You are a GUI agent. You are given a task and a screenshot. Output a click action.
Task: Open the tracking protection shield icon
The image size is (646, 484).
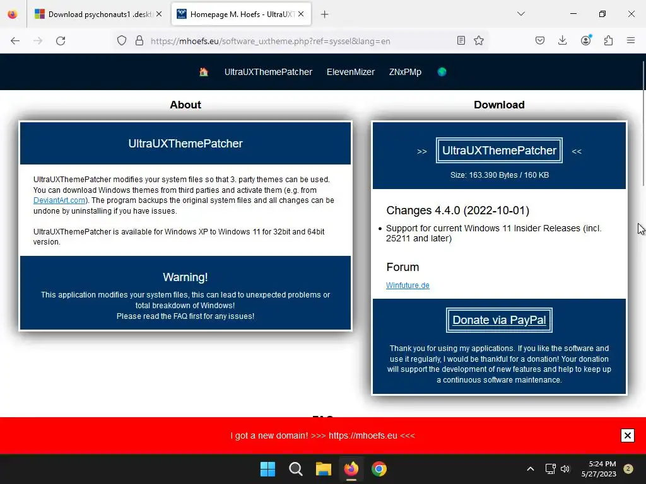[122, 41]
